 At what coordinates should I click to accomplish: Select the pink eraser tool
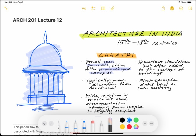pos(93,125)
